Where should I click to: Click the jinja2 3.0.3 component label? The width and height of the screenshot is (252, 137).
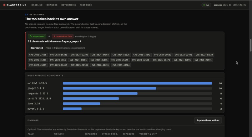pyautogui.click(x=36, y=88)
